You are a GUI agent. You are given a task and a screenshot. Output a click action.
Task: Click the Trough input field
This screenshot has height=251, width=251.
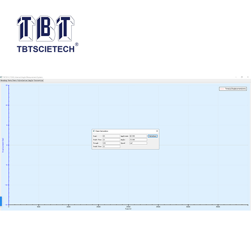111,143
